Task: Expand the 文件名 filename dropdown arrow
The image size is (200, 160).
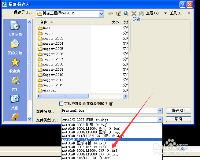Action: point(160,111)
